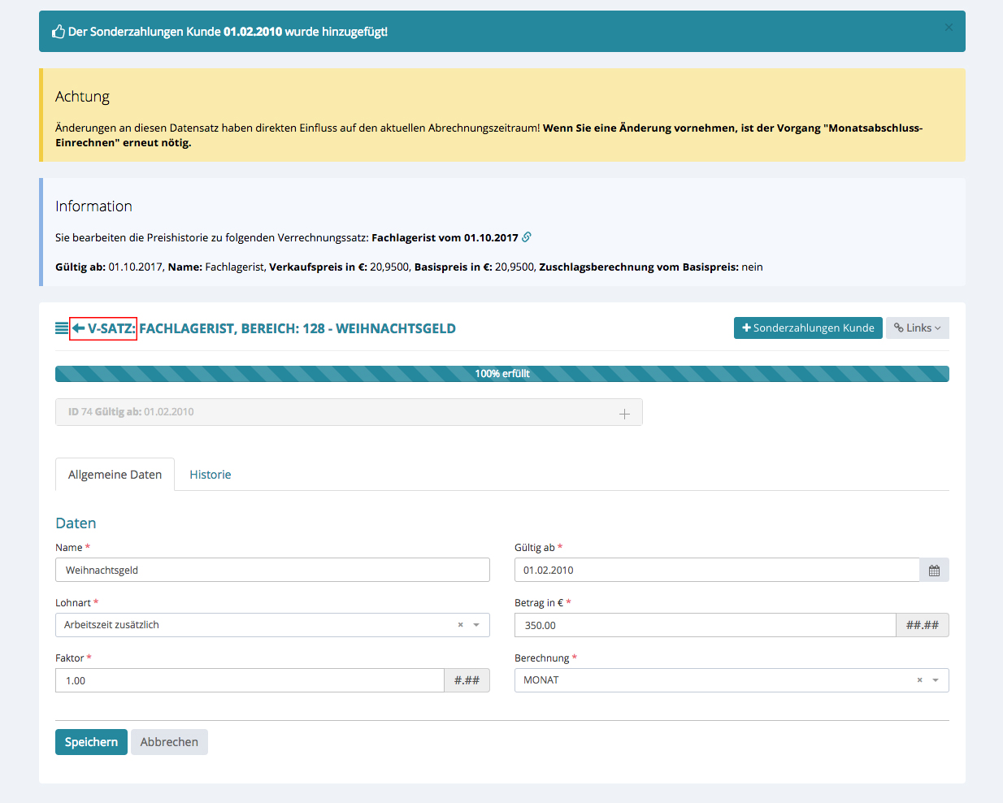Viewport: 1003px width, 803px height.
Task: Click the hamburger list icon beside V-SATZ
Action: click(x=62, y=328)
